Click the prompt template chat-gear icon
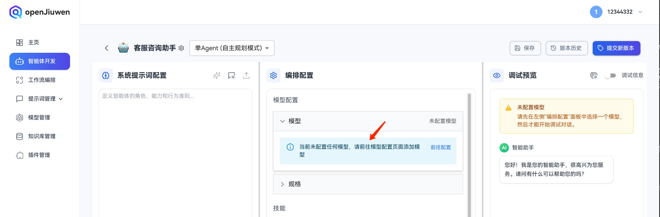660x217 pixels. click(232, 76)
